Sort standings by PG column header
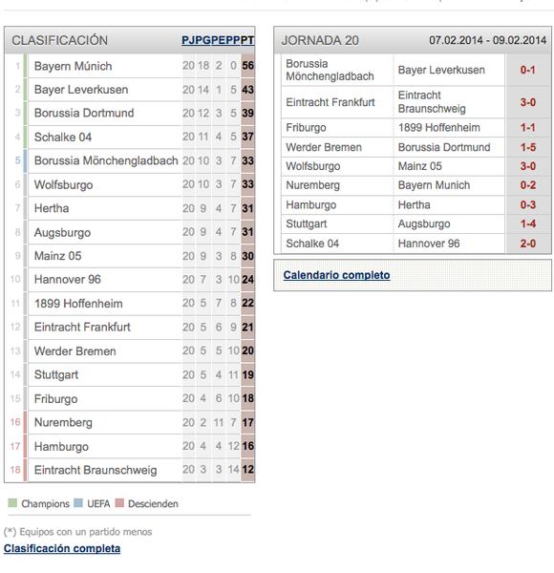This screenshot has height=573, width=554. pyautogui.click(x=203, y=40)
